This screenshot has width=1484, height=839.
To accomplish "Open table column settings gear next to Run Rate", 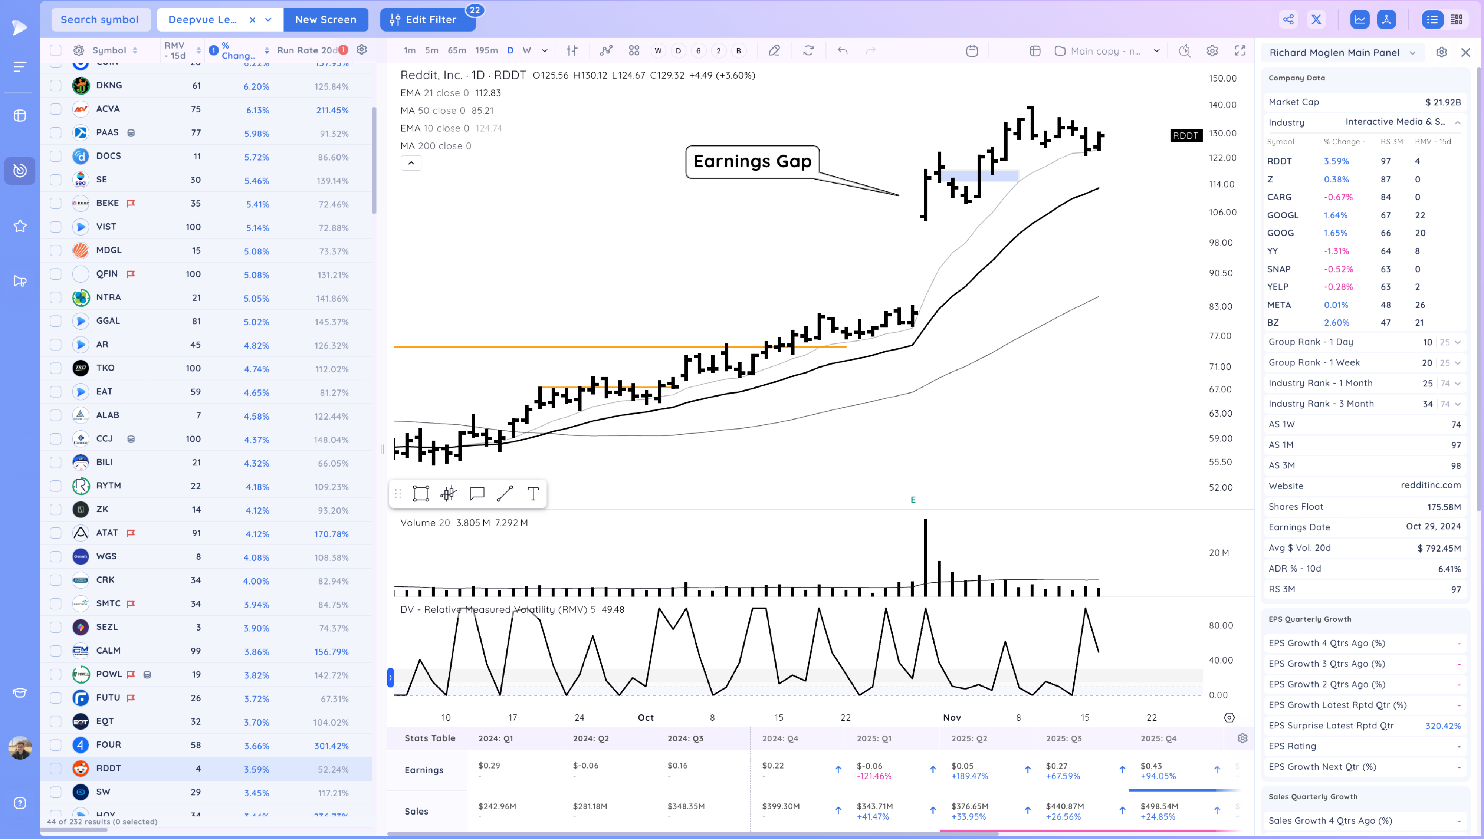I will [x=362, y=50].
